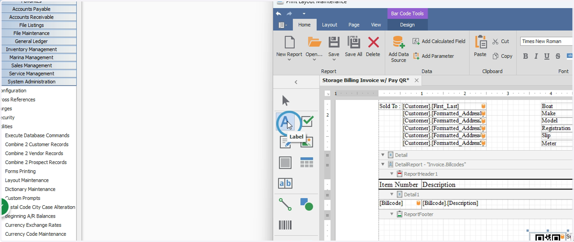
Task: Click the Paste clipboard icon
Action: point(480,42)
